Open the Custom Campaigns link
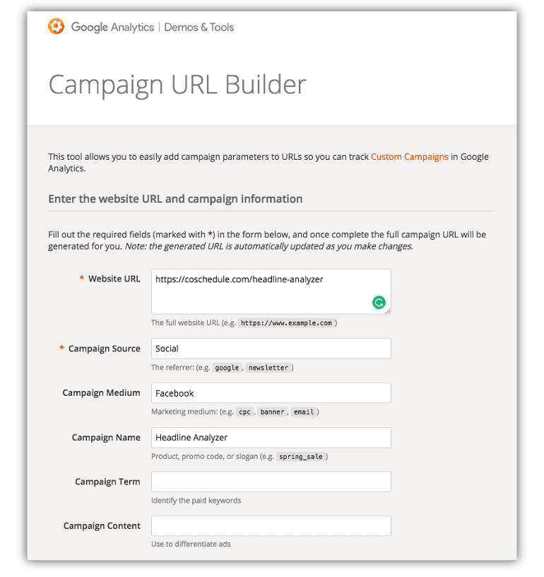This screenshot has width=544, height=577. (409, 156)
